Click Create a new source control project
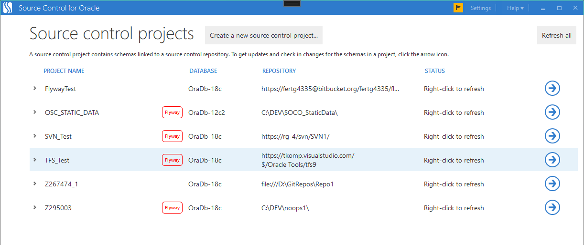Image resolution: width=584 pixels, height=245 pixels. (264, 35)
